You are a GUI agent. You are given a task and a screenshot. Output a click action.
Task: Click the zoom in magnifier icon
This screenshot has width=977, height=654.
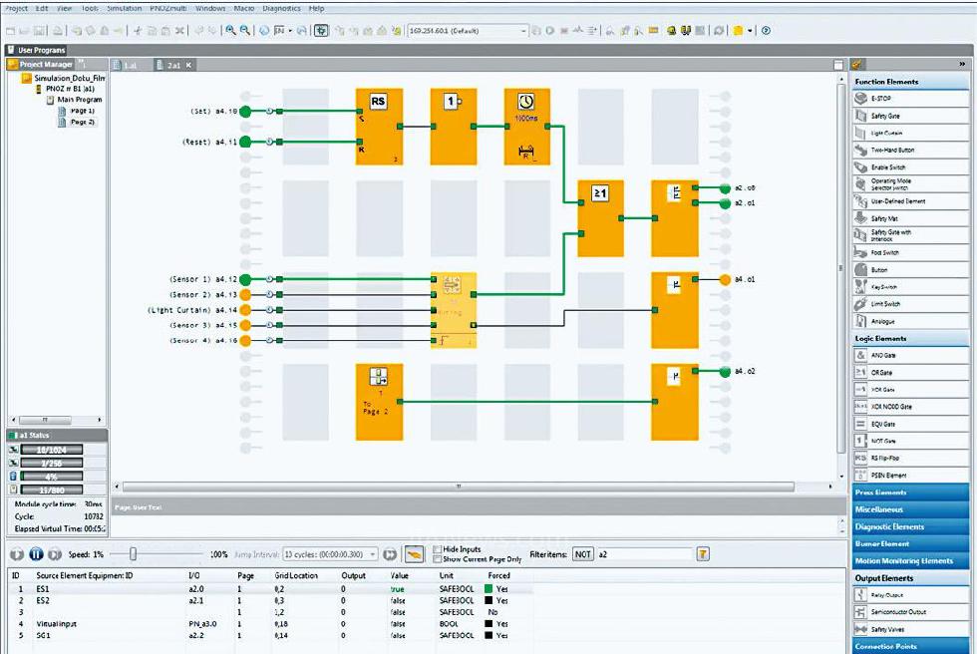[x=230, y=31]
